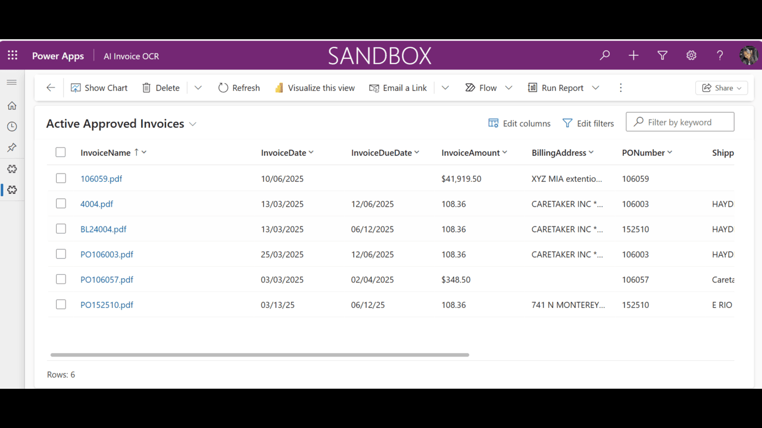This screenshot has height=428, width=762.
Task: Tick the checkbox for 106059.pdf row
Action: pyautogui.click(x=61, y=178)
